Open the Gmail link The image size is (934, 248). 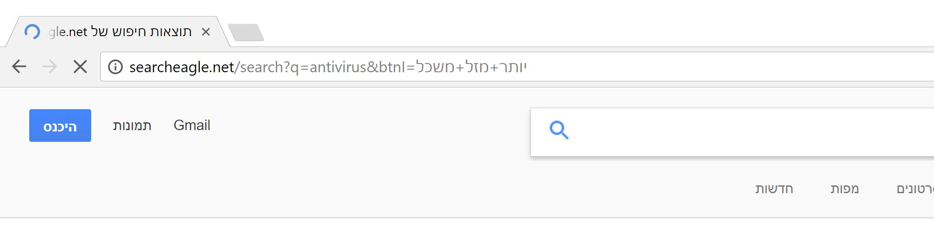click(x=192, y=125)
